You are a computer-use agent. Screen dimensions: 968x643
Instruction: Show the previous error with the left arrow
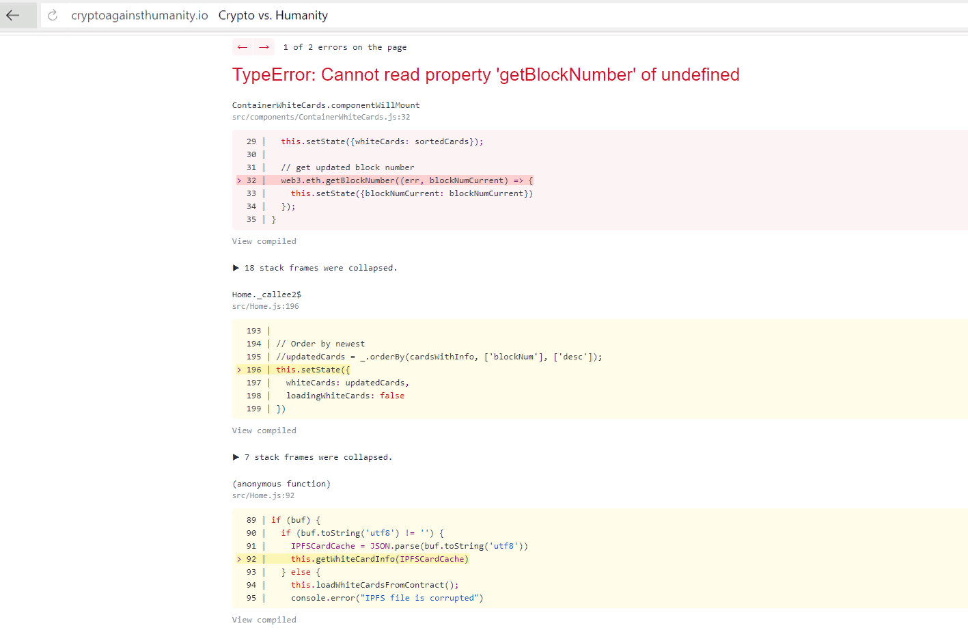pyautogui.click(x=243, y=47)
